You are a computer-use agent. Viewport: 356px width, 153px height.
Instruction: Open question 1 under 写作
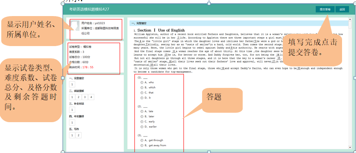point(72,135)
